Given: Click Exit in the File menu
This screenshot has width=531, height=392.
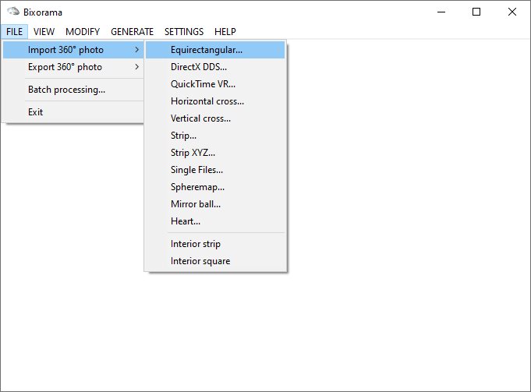Looking at the screenshot, I should click(36, 112).
